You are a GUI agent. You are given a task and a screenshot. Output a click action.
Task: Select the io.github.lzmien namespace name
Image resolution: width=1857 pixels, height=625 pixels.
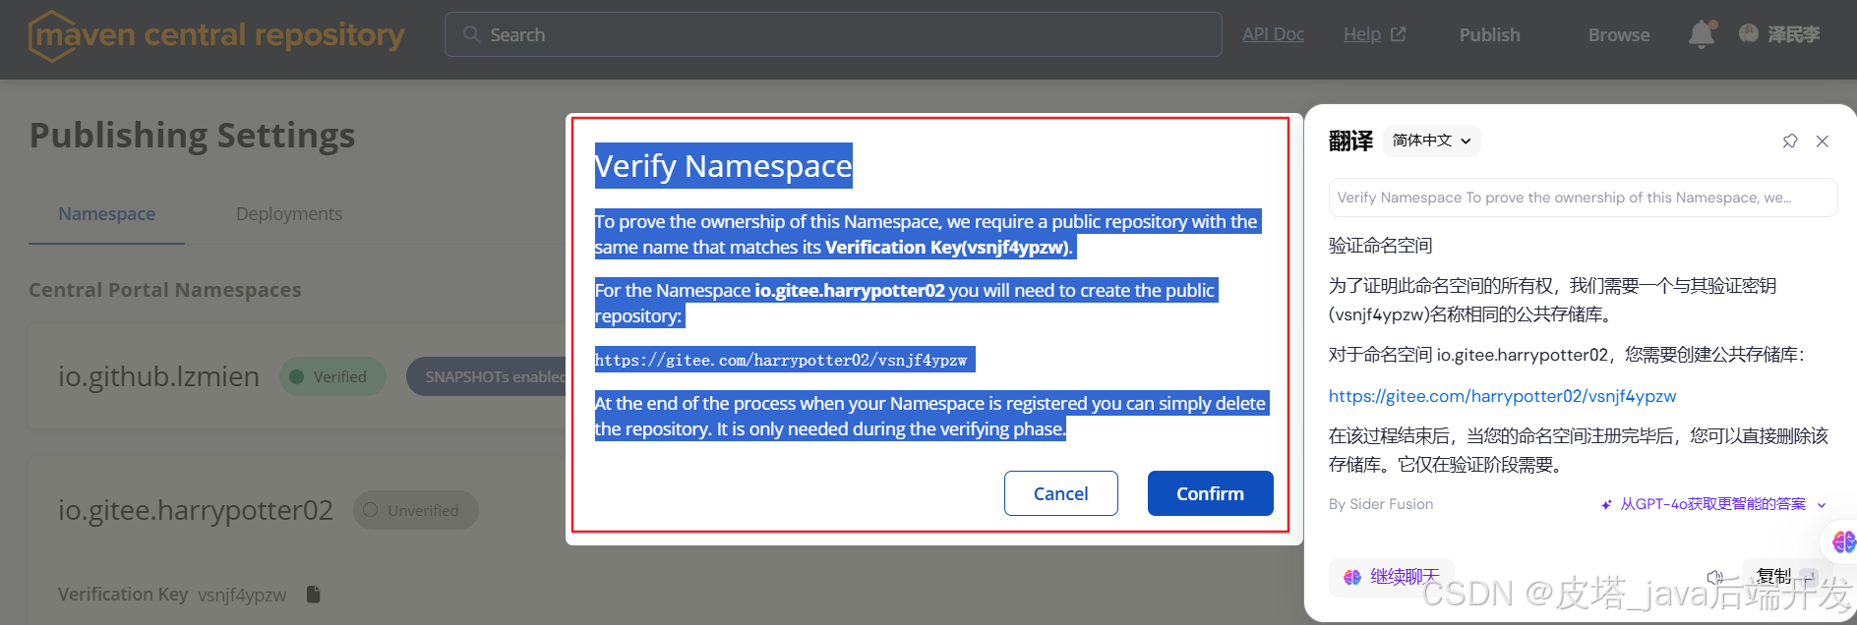click(158, 376)
